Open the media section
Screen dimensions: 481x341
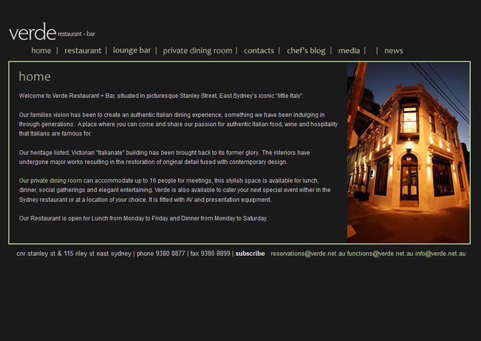coord(349,50)
